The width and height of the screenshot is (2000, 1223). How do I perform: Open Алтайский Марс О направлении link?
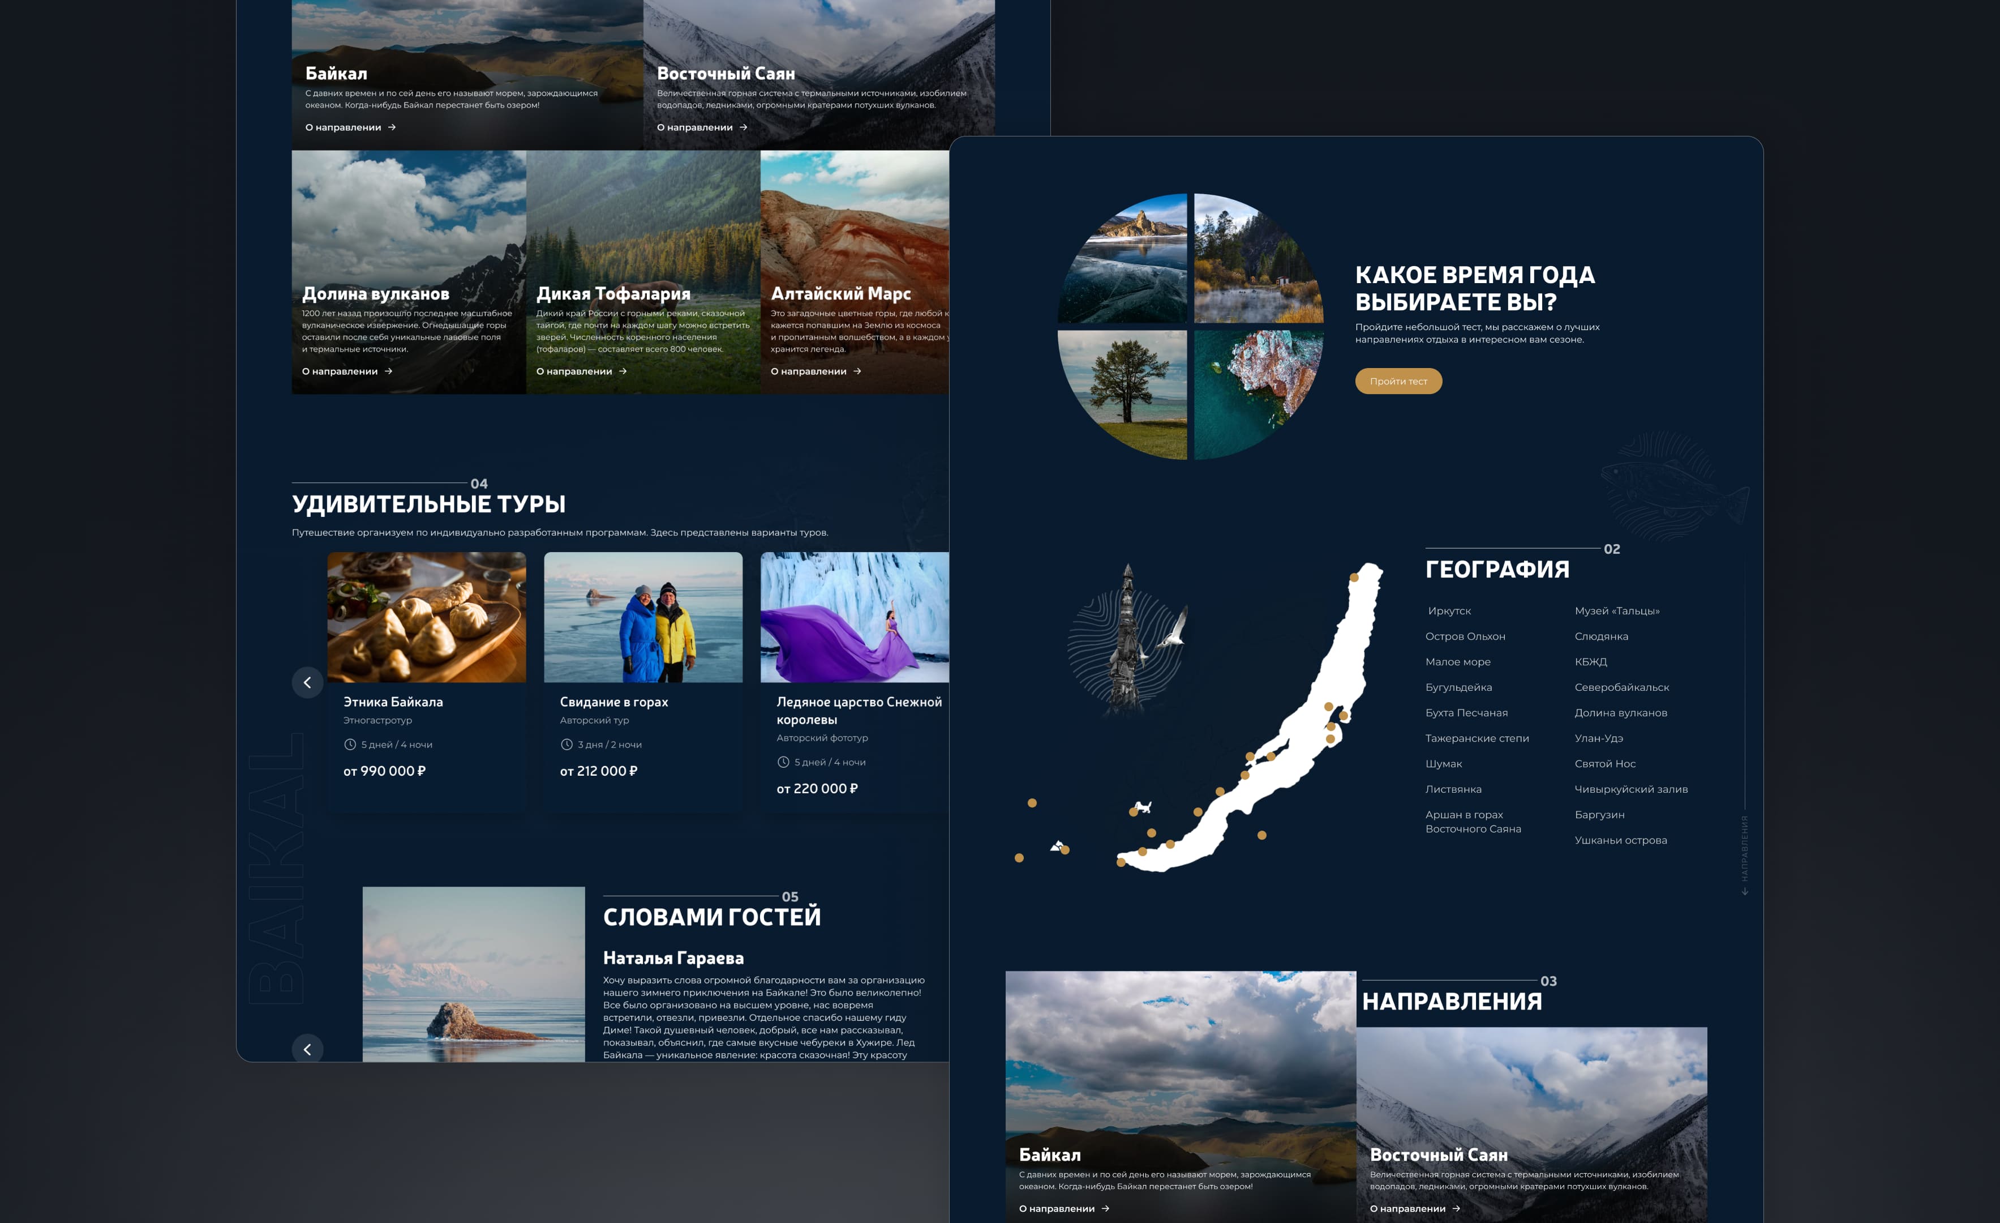[x=809, y=371]
